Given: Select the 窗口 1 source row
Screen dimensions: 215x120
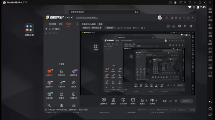Looking at the screenshot, I should click(x=62, y=29).
